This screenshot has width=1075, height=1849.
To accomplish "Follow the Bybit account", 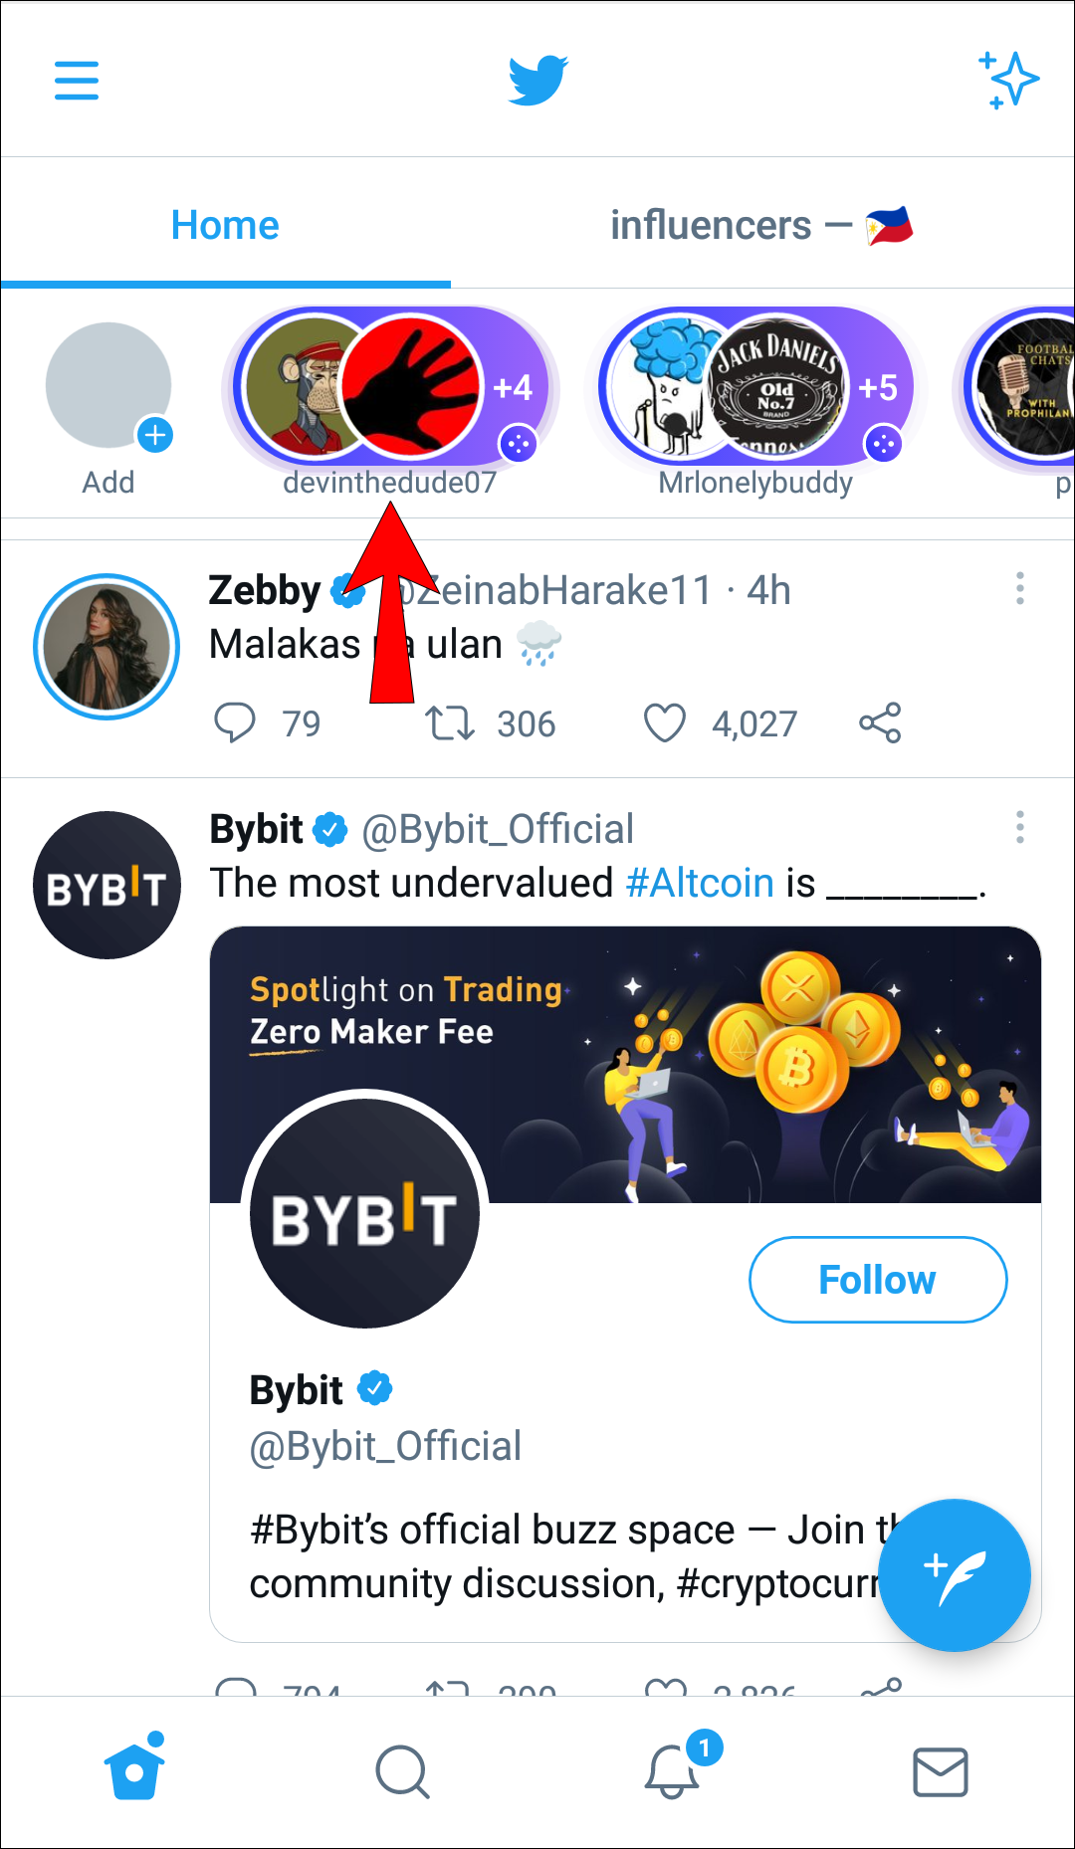I will (x=877, y=1280).
